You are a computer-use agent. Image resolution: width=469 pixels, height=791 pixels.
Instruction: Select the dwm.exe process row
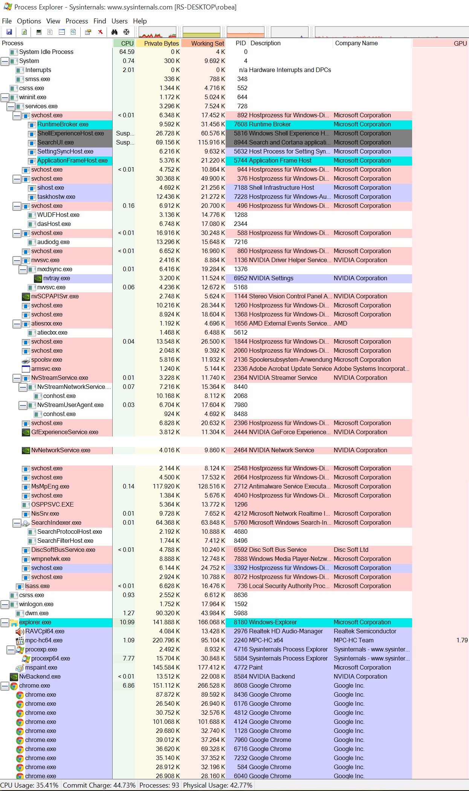pyautogui.click(x=206, y=613)
